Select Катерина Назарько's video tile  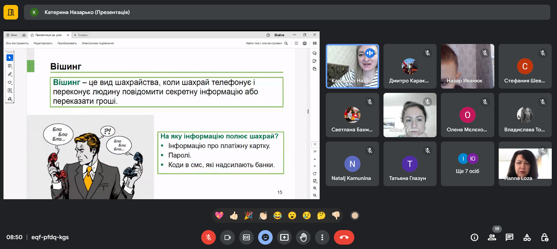(352, 66)
